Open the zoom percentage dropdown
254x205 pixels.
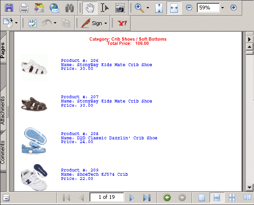pos(223,8)
